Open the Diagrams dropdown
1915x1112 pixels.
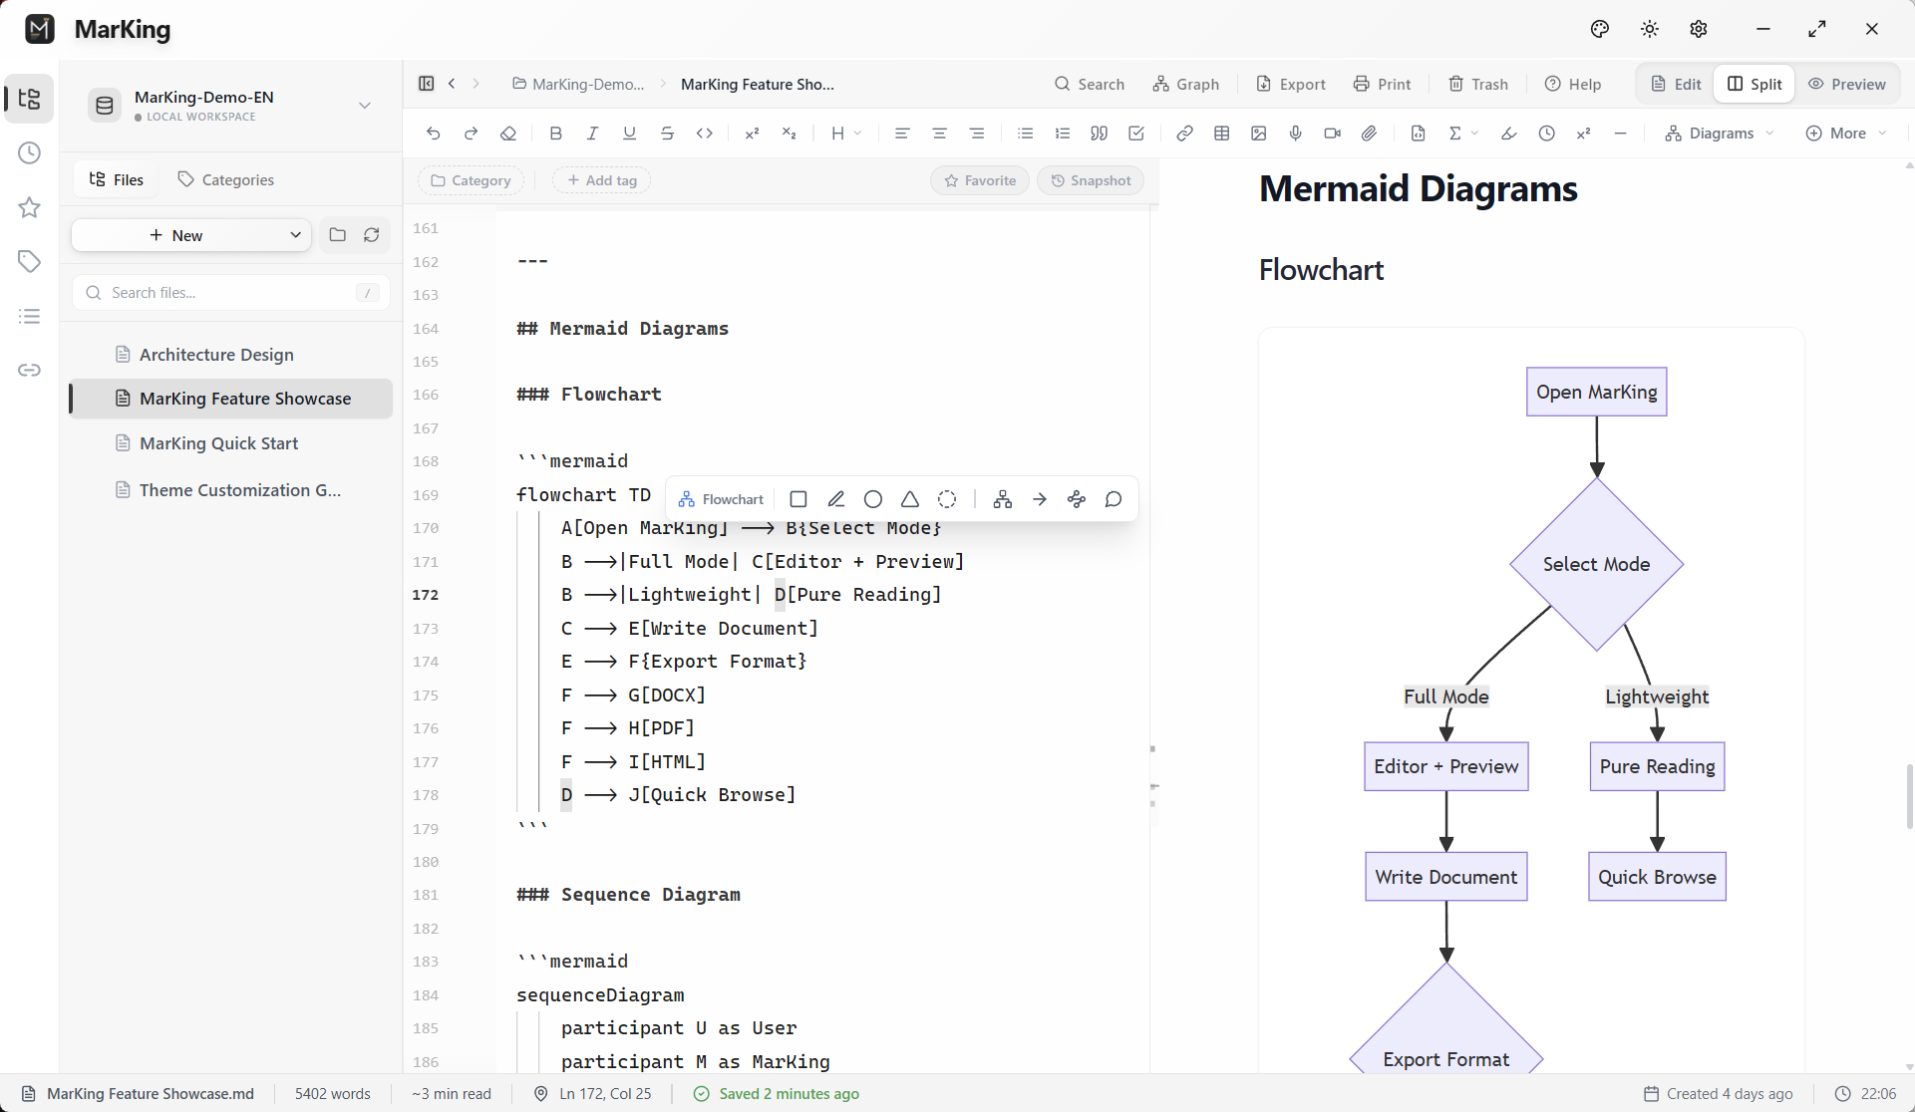(x=1720, y=134)
